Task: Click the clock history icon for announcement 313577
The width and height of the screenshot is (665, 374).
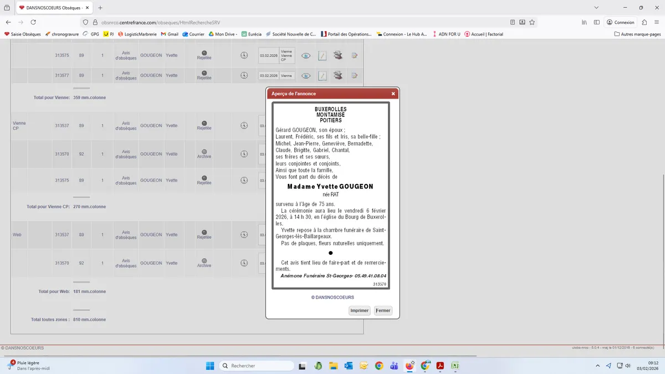Action: point(244,75)
